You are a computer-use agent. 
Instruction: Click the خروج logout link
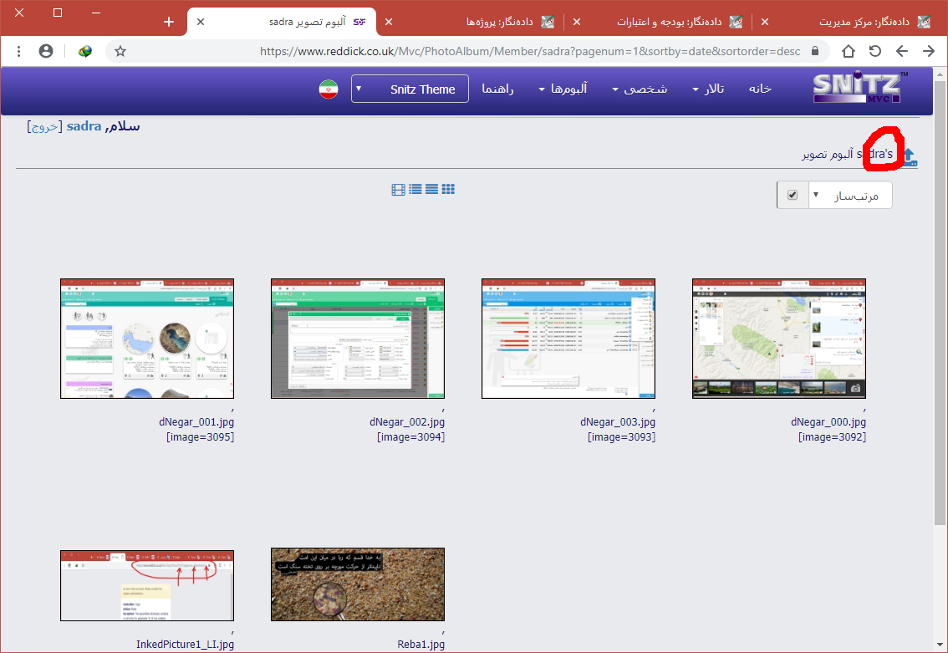coord(43,126)
